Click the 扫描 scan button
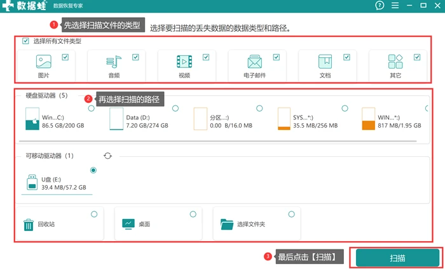Image resolution: width=445 pixels, height=271 pixels. (x=397, y=258)
